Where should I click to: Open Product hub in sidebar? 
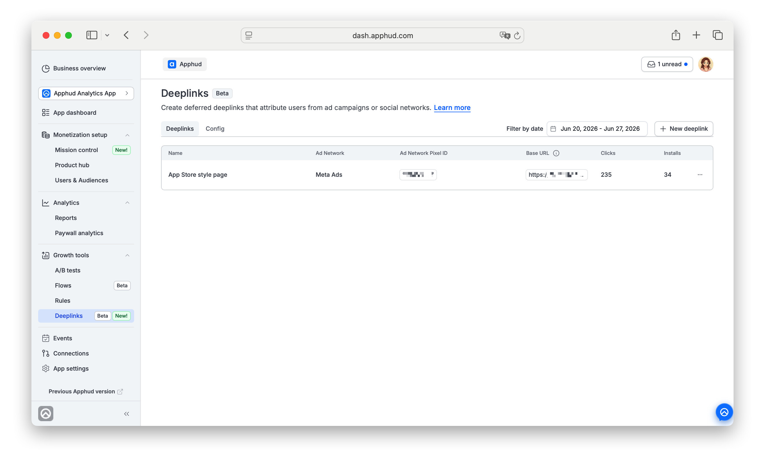pyautogui.click(x=72, y=166)
